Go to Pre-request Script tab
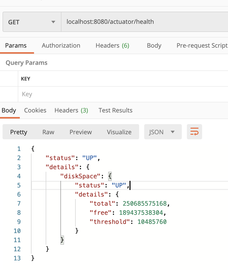This screenshot has width=228, height=270. coord(202,46)
